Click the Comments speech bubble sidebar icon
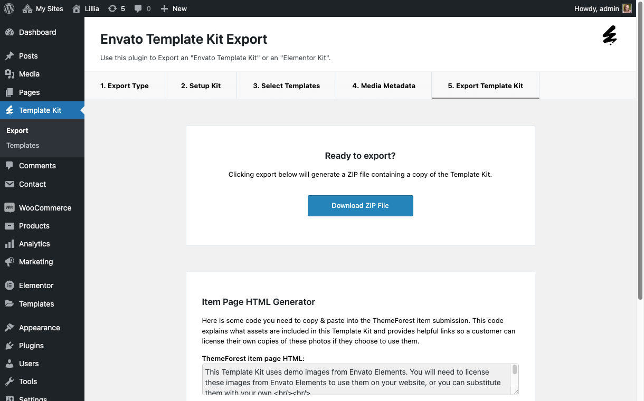Viewport: 644px width, 401px height. click(x=10, y=166)
